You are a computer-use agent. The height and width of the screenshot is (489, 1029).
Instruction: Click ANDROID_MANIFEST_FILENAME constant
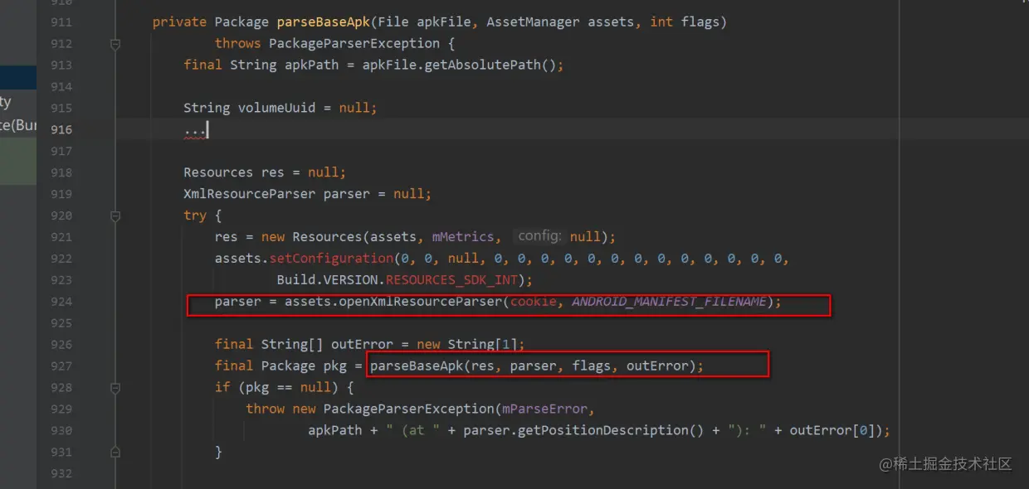[x=669, y=302]
